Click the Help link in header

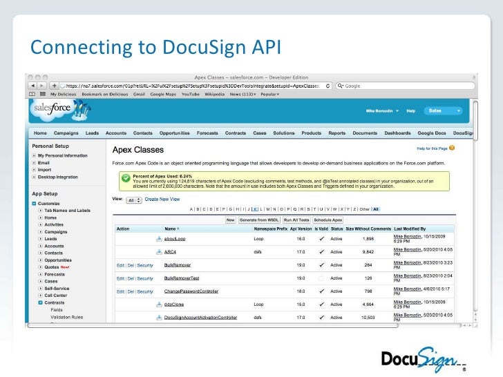tap(410, 111)
